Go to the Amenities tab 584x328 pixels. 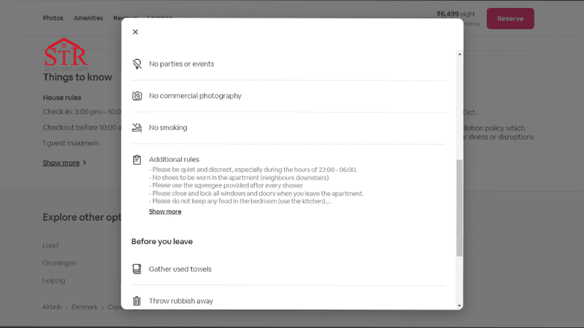click(88, 18)
